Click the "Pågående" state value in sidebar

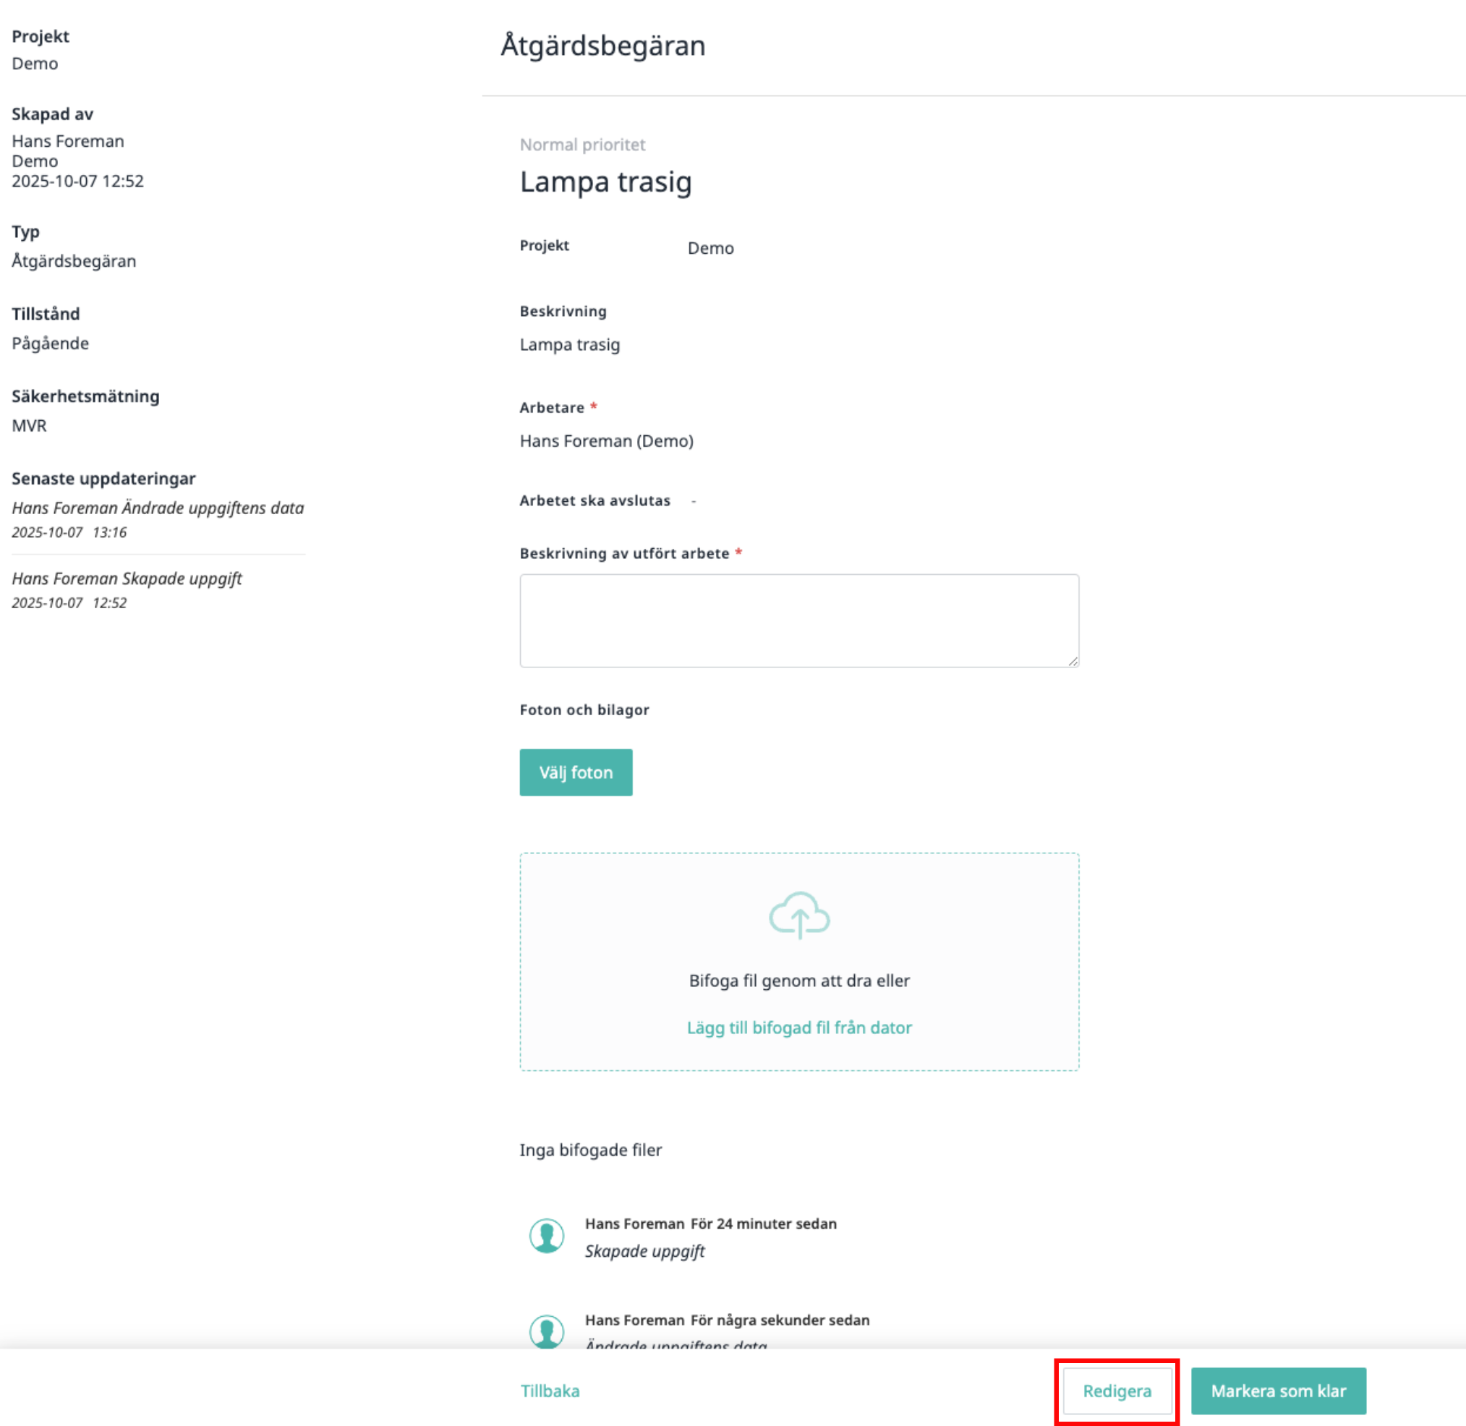pyautogui.click(x=50, y=343)
